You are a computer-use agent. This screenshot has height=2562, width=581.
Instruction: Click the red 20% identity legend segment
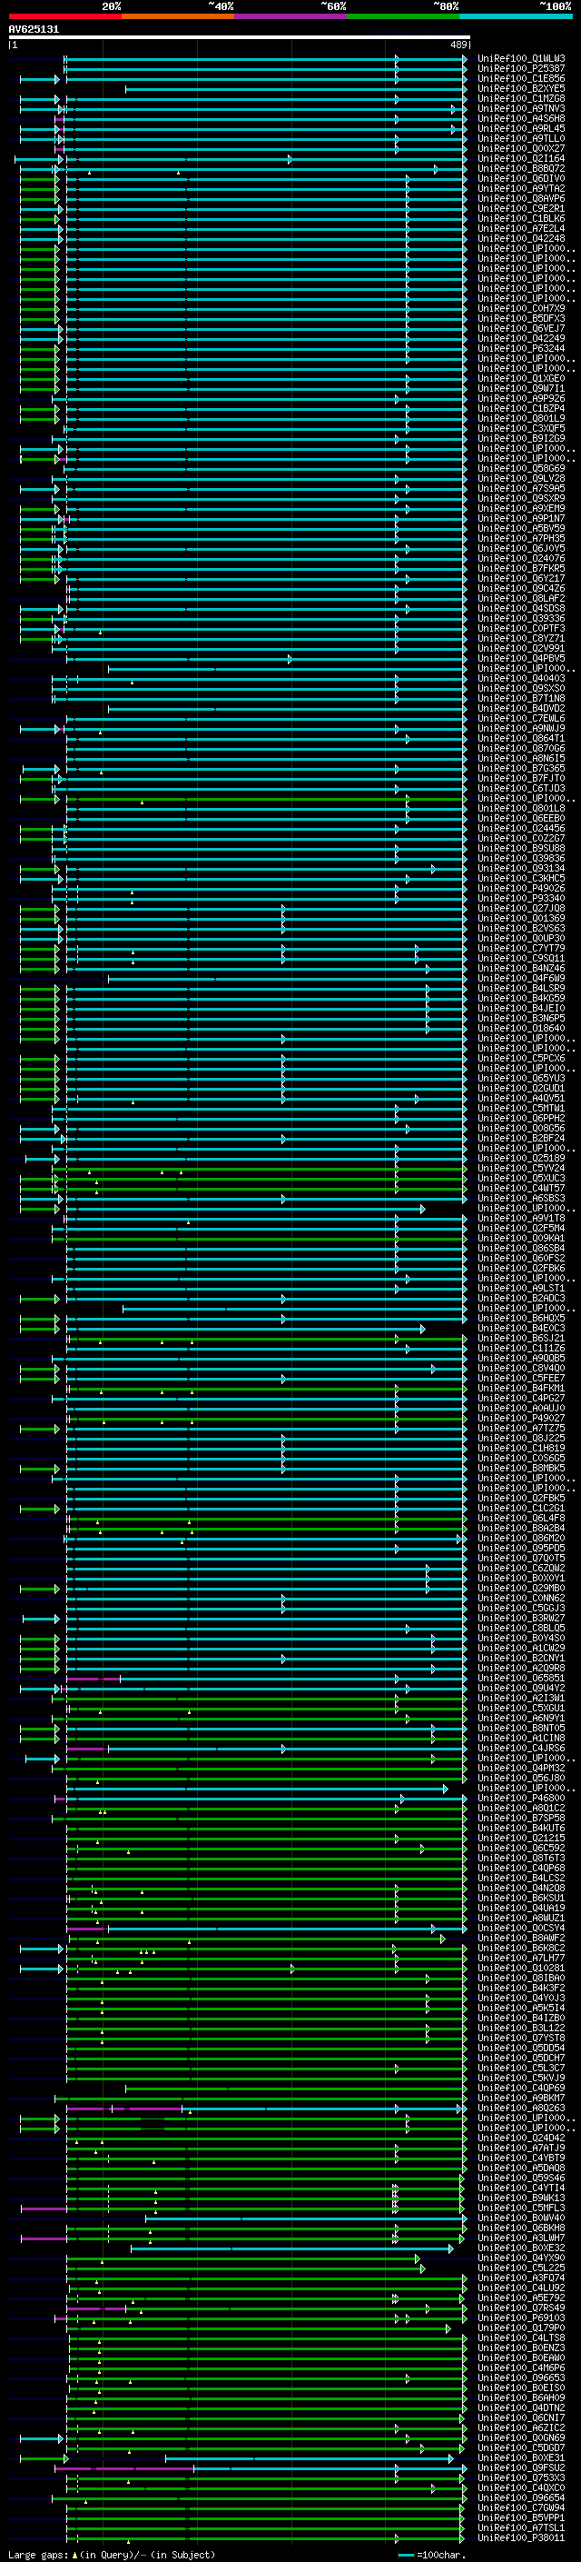(64, 17)
